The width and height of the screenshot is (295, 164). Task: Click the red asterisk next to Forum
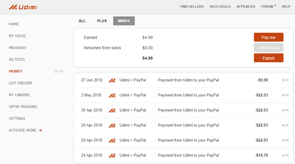tap(275, 5)
